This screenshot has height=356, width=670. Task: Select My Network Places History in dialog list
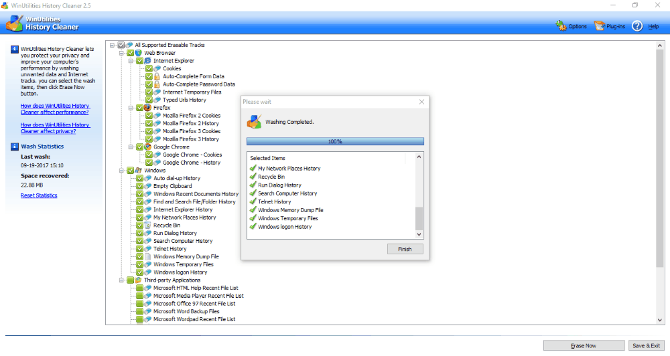tap(289, 168)
